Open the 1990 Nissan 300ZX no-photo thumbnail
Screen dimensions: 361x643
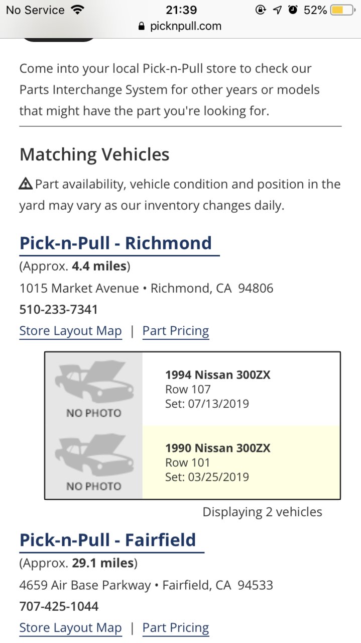(x=94, y=463)
